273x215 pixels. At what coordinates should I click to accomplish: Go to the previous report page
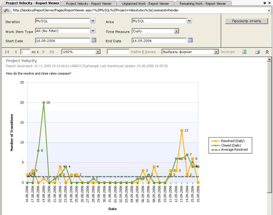16,52
